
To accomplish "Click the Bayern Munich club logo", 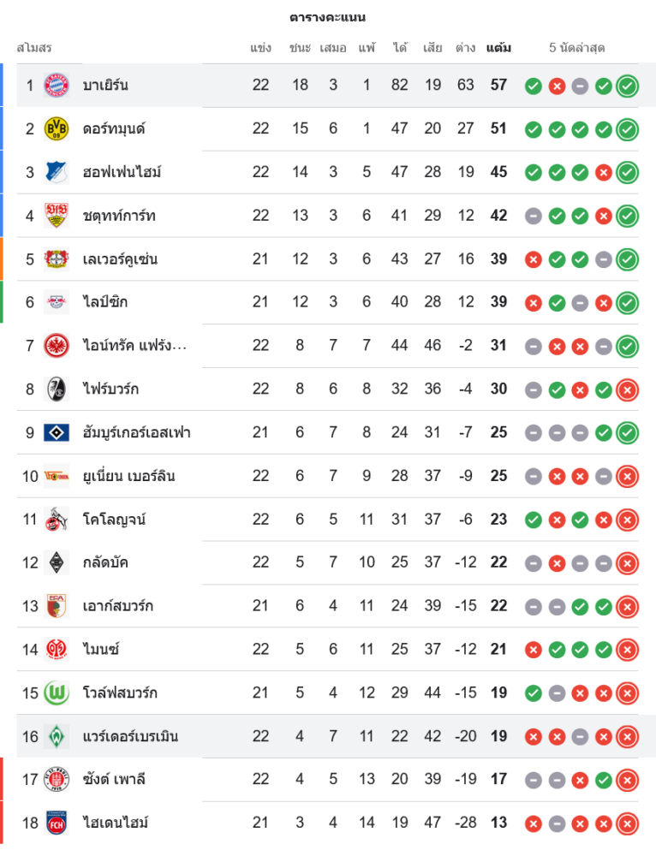I will (57, 85).
